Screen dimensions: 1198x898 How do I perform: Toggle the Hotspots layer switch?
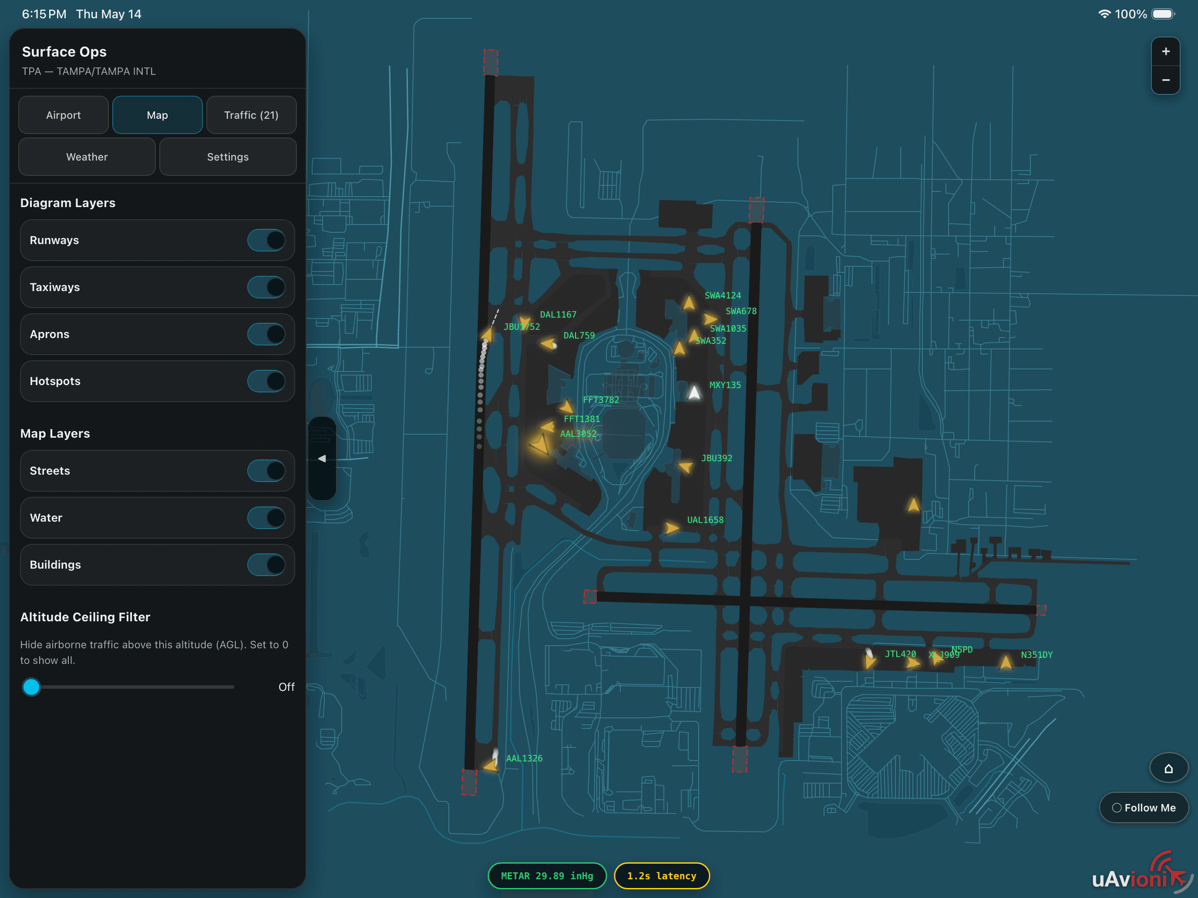[x=266, y=382]
